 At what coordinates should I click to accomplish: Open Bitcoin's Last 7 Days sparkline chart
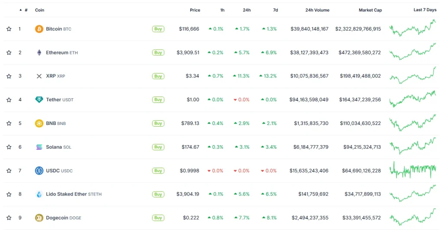[413, 29]
